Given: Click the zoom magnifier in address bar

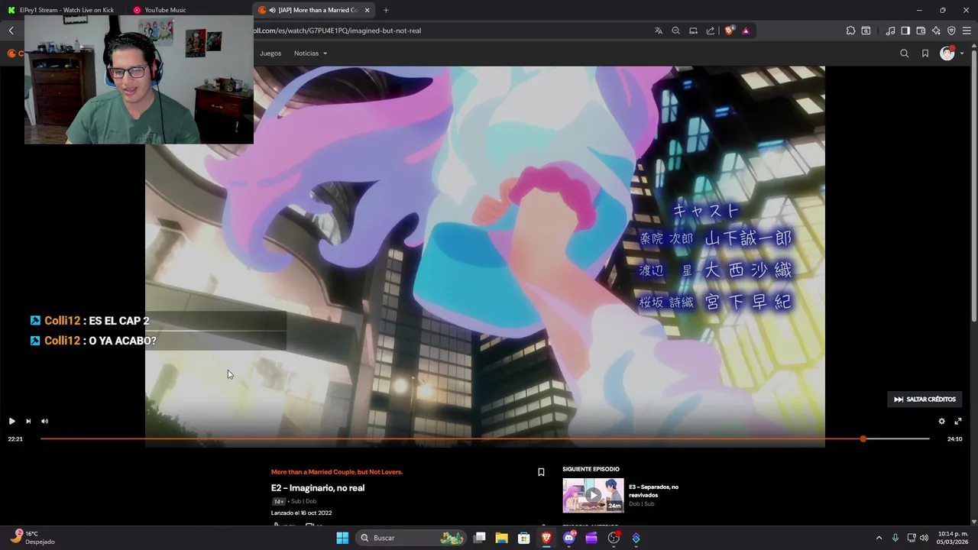Looking at the screenshot, I should point(675,31).
